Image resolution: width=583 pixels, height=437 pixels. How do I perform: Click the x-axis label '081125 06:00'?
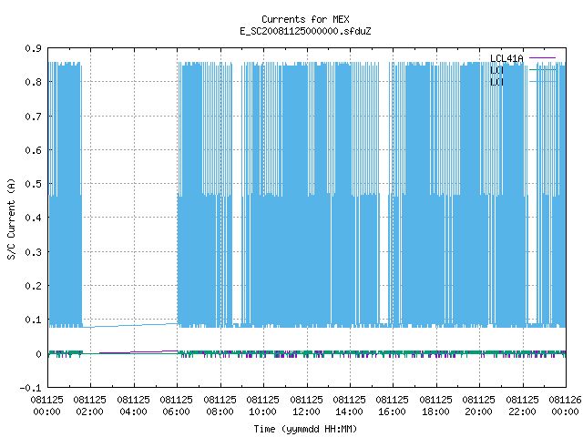pos(177,406)
